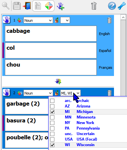Open the empty usage dropdown in sense 1
Image resolution: width=127 pixels, height=150 pixels.
[65, 20]
